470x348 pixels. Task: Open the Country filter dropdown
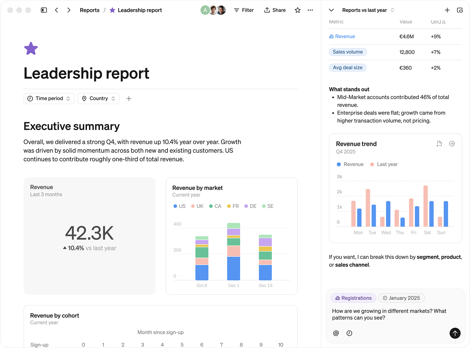[98, 98]
